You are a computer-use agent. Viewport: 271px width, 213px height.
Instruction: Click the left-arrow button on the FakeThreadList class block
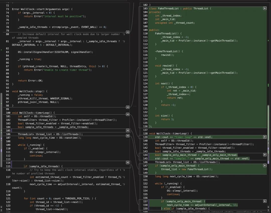pos(265,8)
